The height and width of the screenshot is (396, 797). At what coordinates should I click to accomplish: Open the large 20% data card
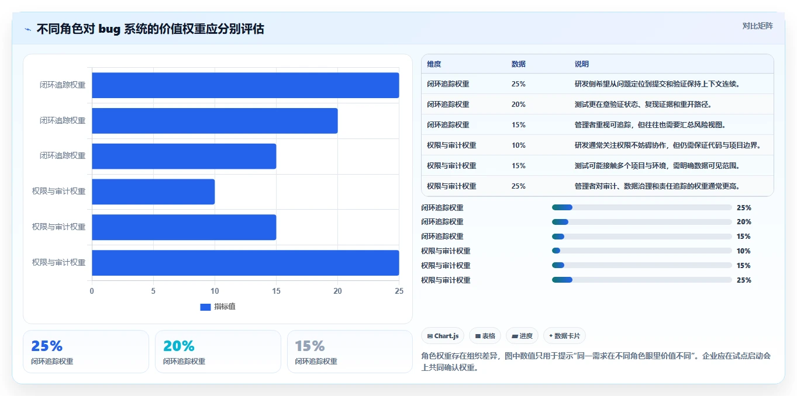(x=218, y=352)
